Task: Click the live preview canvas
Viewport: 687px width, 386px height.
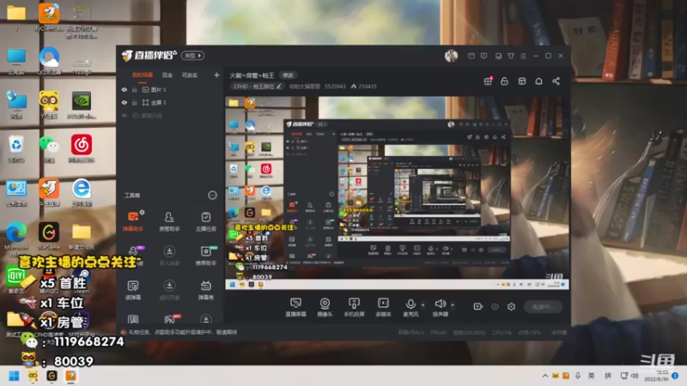Action: (397, 193)
